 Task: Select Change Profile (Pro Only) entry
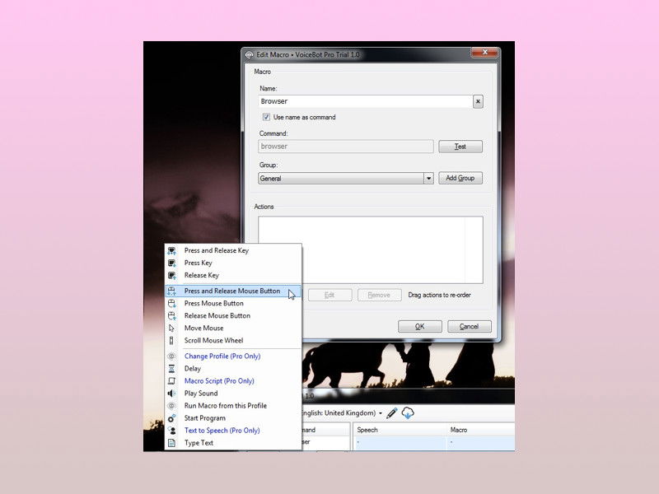coord(233,357)
